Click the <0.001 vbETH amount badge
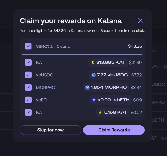The height and width of the screenshot is (156, 167). (x=111, y=100)
